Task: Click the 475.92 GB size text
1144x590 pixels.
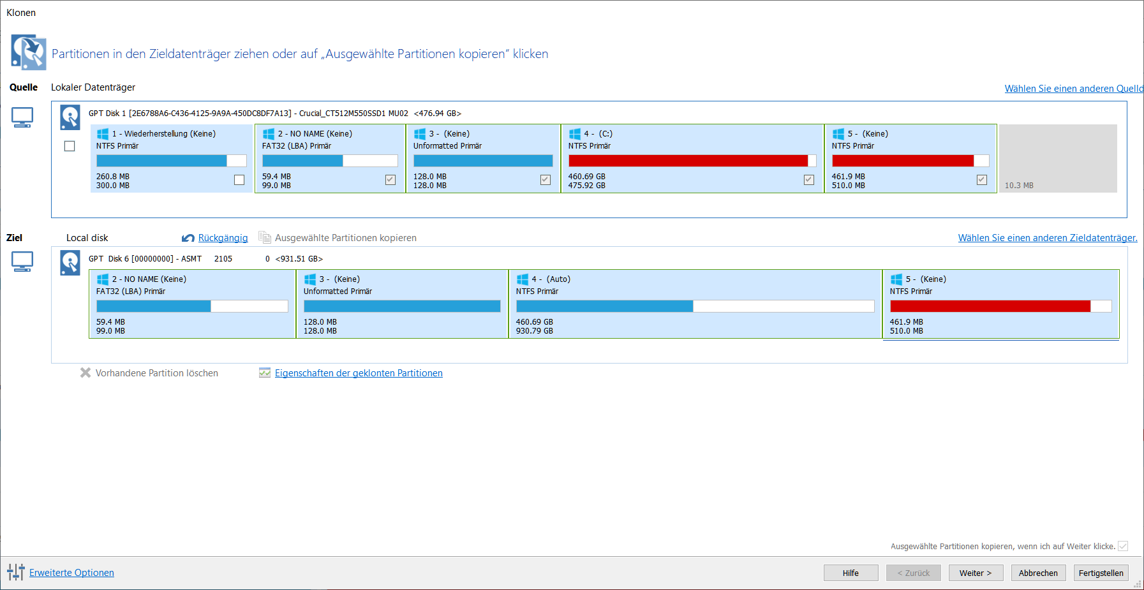Action: point(587,186)
